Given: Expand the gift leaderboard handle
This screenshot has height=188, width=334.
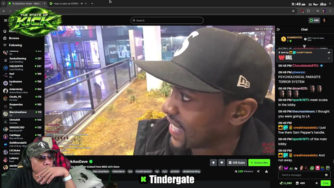Looking at the screenshot, I should point(304,46).
